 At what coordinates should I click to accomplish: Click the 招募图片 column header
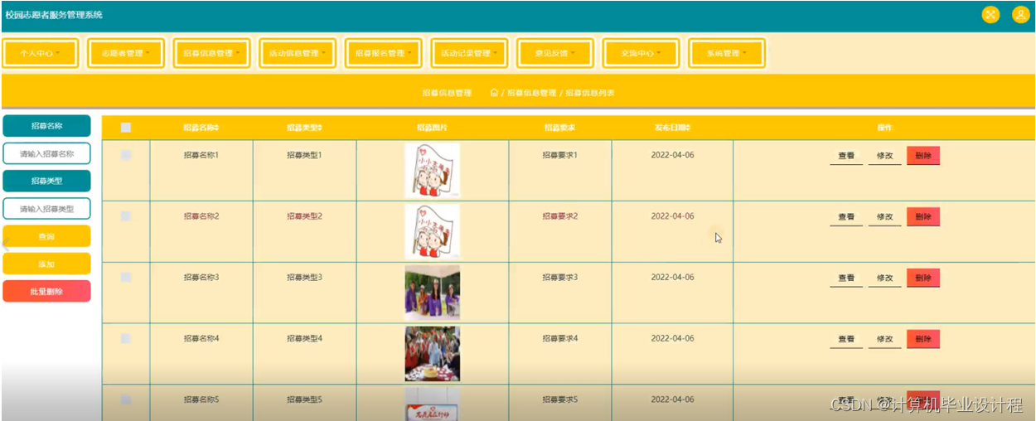(432, 128)
